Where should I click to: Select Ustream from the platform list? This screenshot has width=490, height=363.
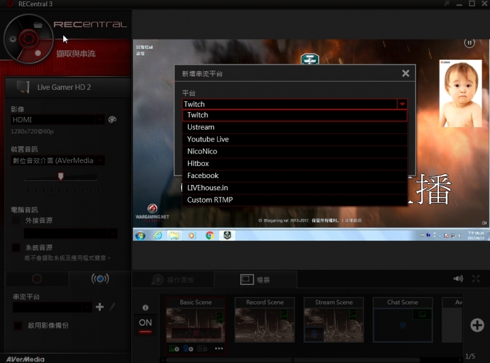(295, 127)
